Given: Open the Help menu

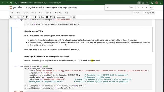Looking at the screenshot, I should [66, 13].
